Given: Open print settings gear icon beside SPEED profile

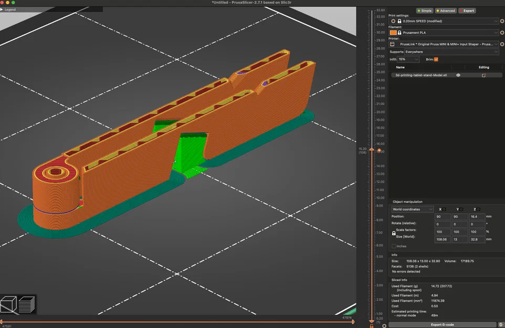Looking at the screenshot, I should click(502, 21).
